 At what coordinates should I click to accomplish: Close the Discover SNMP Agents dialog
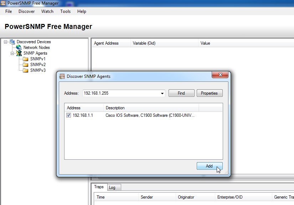click(x=220, y=75)
